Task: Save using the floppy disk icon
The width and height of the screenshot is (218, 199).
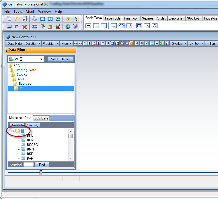Action: 25,19
